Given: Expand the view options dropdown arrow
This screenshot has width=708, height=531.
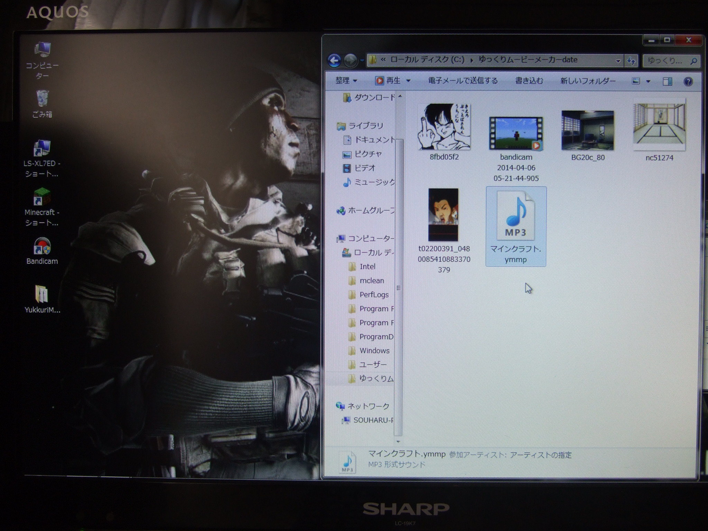Looking at the screenshot, I should click(x=648, y=82).
